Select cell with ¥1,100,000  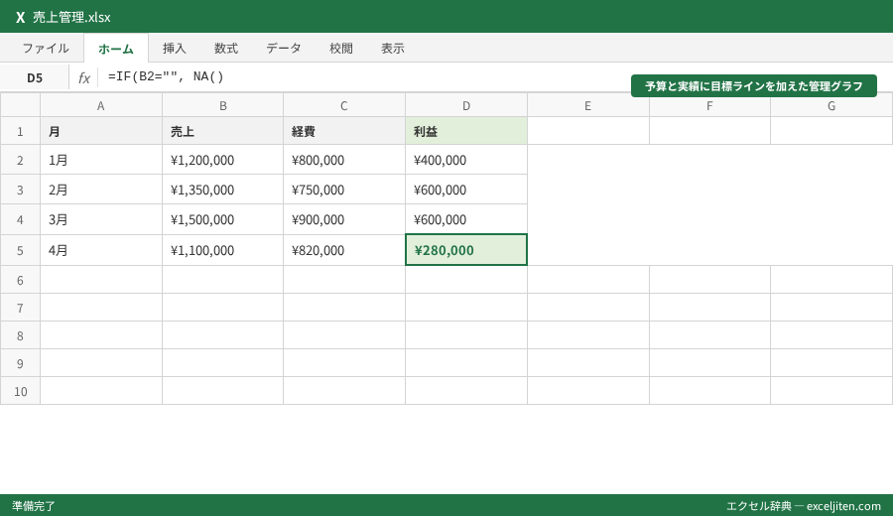[222, 250]
